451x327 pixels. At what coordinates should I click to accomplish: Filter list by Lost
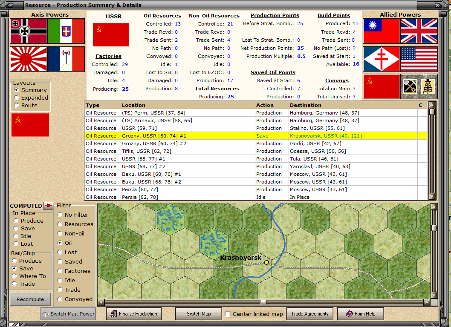[x=67, y=252]
